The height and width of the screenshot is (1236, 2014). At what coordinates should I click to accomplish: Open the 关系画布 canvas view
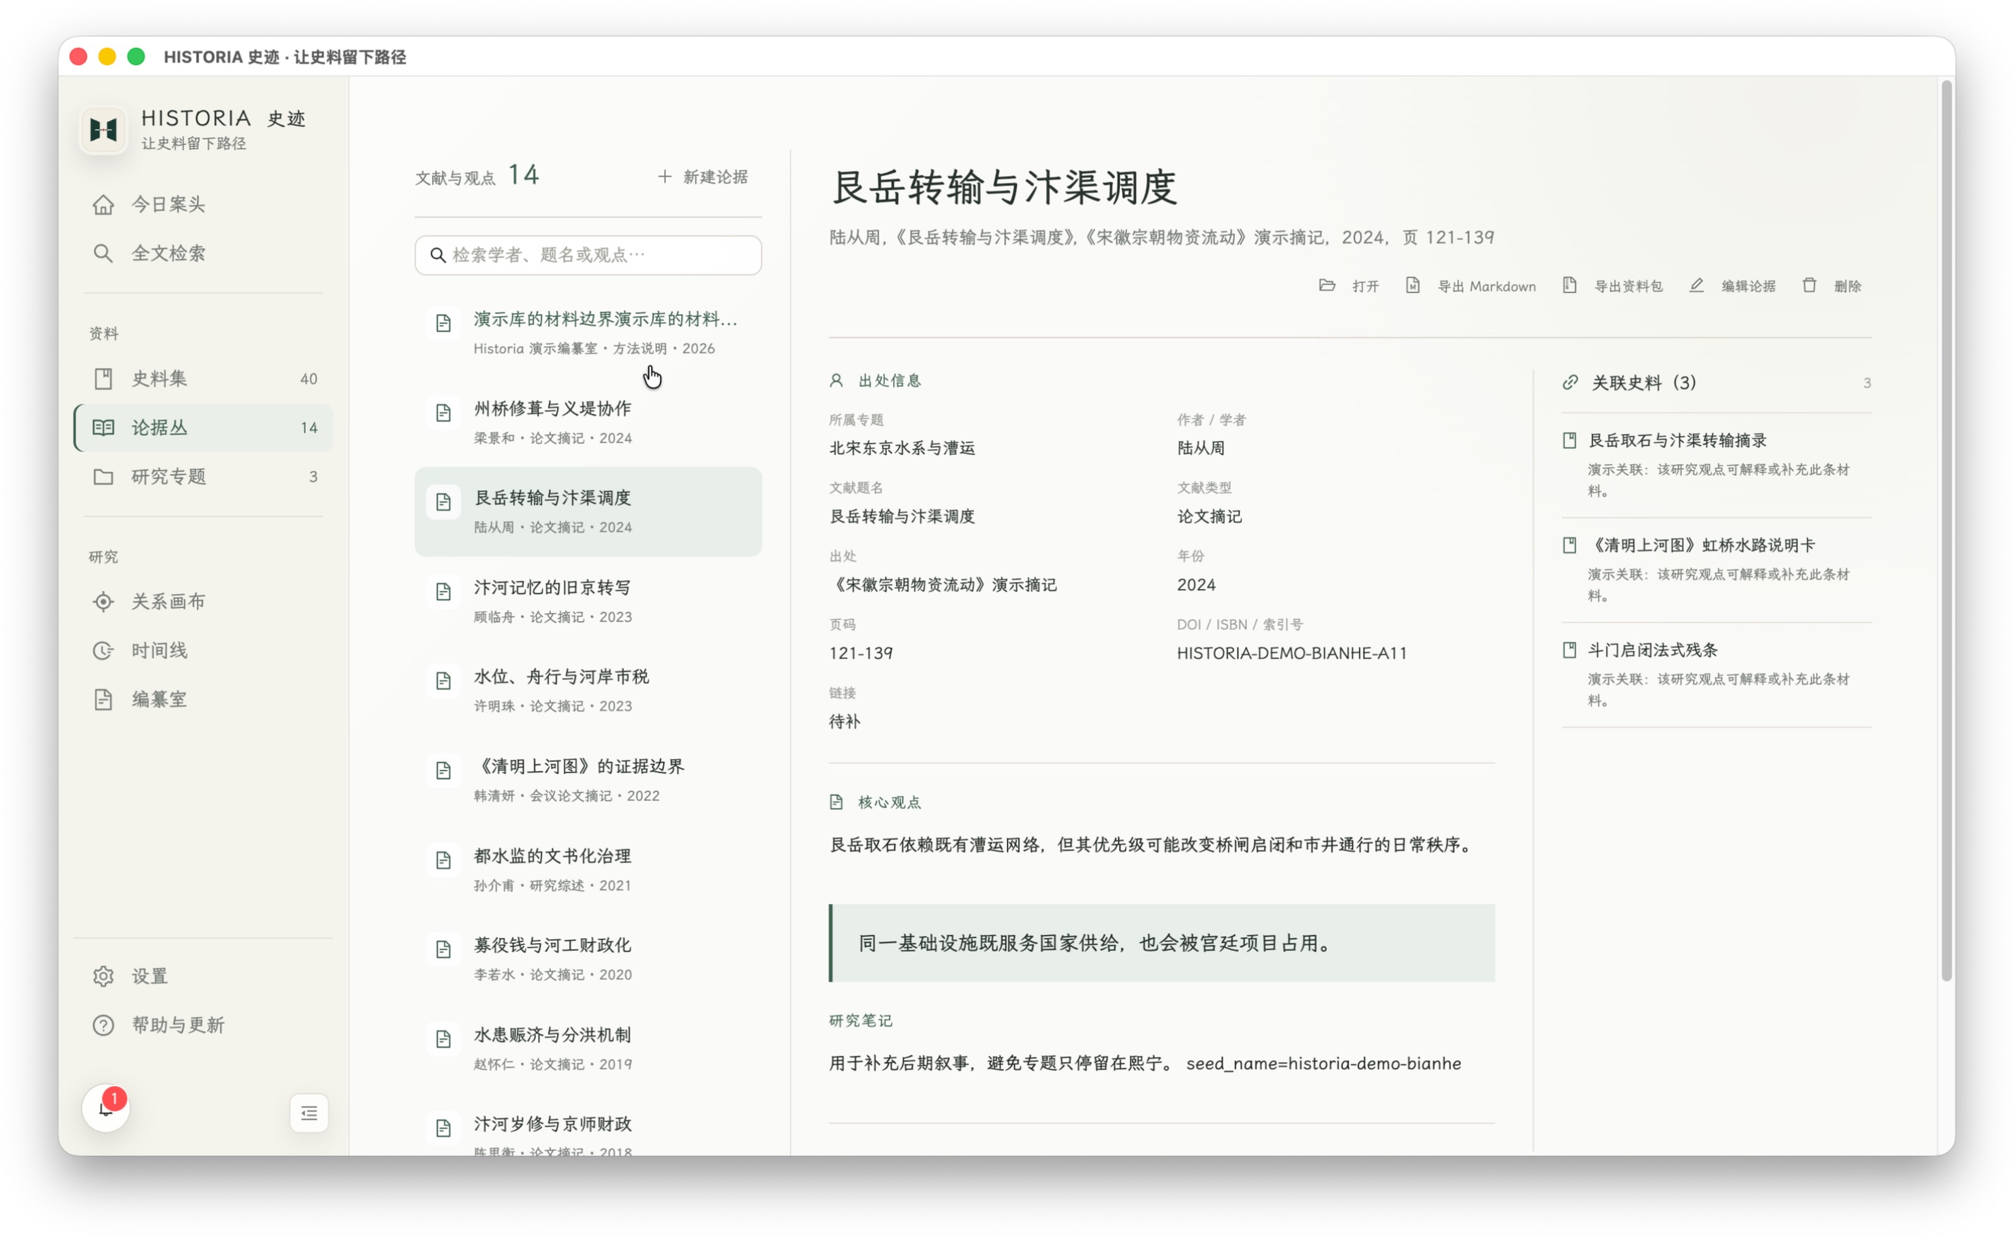[203, 602]
